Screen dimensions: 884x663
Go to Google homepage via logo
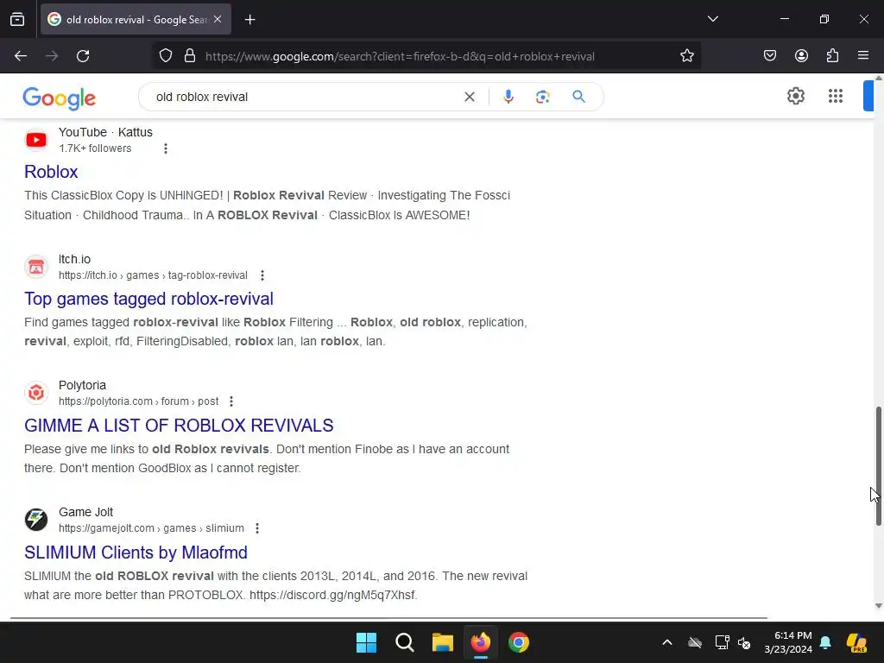[60, 98]
